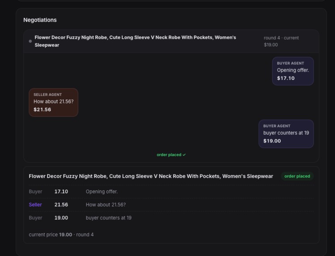This screenshot has height=256, width=335.
Task: Click the Negotiations section heading
Action: click(x=40, y=20)
